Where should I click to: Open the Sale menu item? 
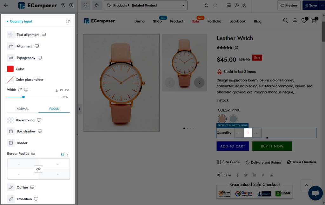point(195,21)
